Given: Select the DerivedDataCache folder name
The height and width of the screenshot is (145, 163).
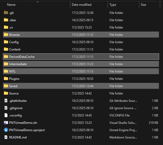Looking at the screenshot, I should click(x=22, y=57).
